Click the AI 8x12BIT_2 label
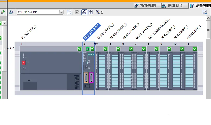Image resolution: width=211 pixels, height=125 pixels. (x=181, y=32)
